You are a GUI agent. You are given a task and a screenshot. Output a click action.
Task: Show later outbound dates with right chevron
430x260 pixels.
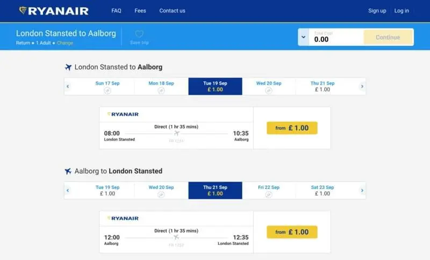pyautogui.click(x=362, y=87)
